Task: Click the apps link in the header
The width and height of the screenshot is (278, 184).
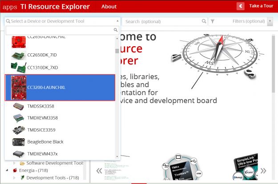Action: 10,7
